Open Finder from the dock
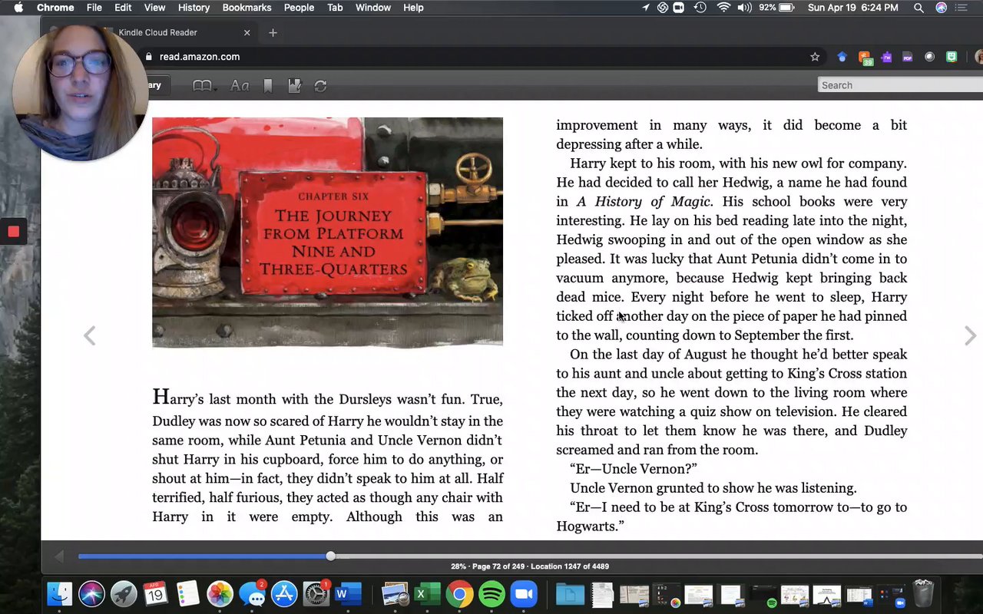The height and width of the screenshot is (614, 983). 59,594
